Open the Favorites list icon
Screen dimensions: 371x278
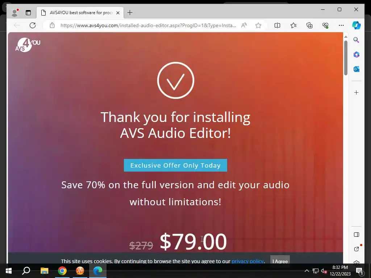[x=293, y=25]
